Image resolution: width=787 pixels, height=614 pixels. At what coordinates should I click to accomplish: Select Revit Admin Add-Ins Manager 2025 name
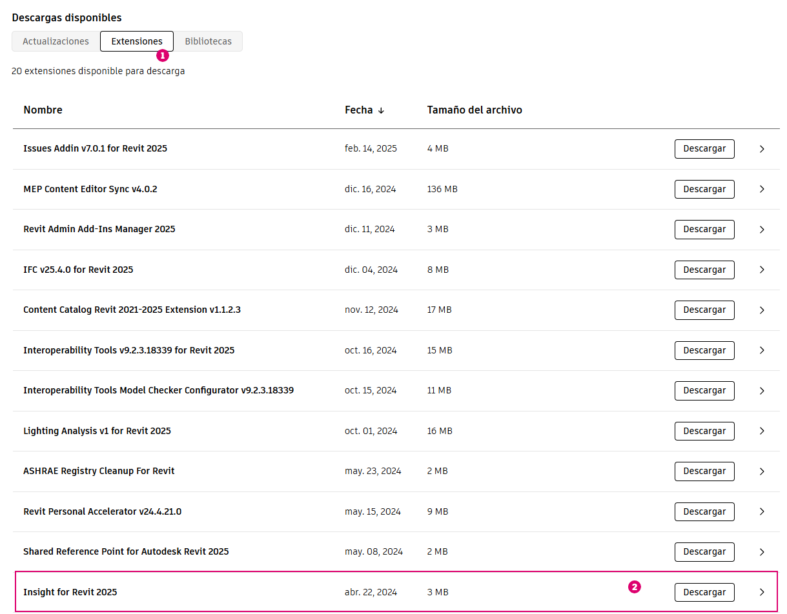(x=99, y=230)
